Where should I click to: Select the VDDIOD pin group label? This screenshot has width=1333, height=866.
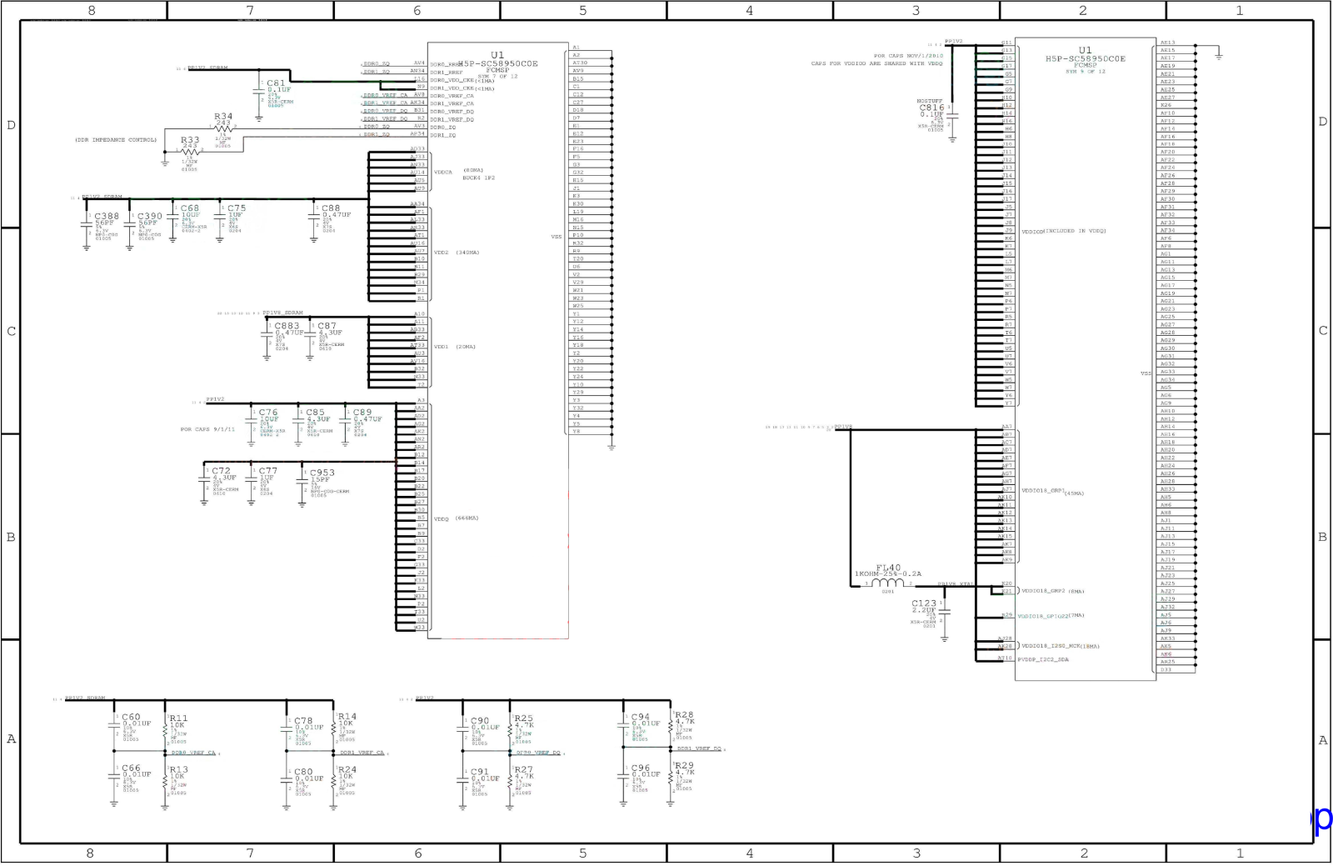click(1032, 231)
